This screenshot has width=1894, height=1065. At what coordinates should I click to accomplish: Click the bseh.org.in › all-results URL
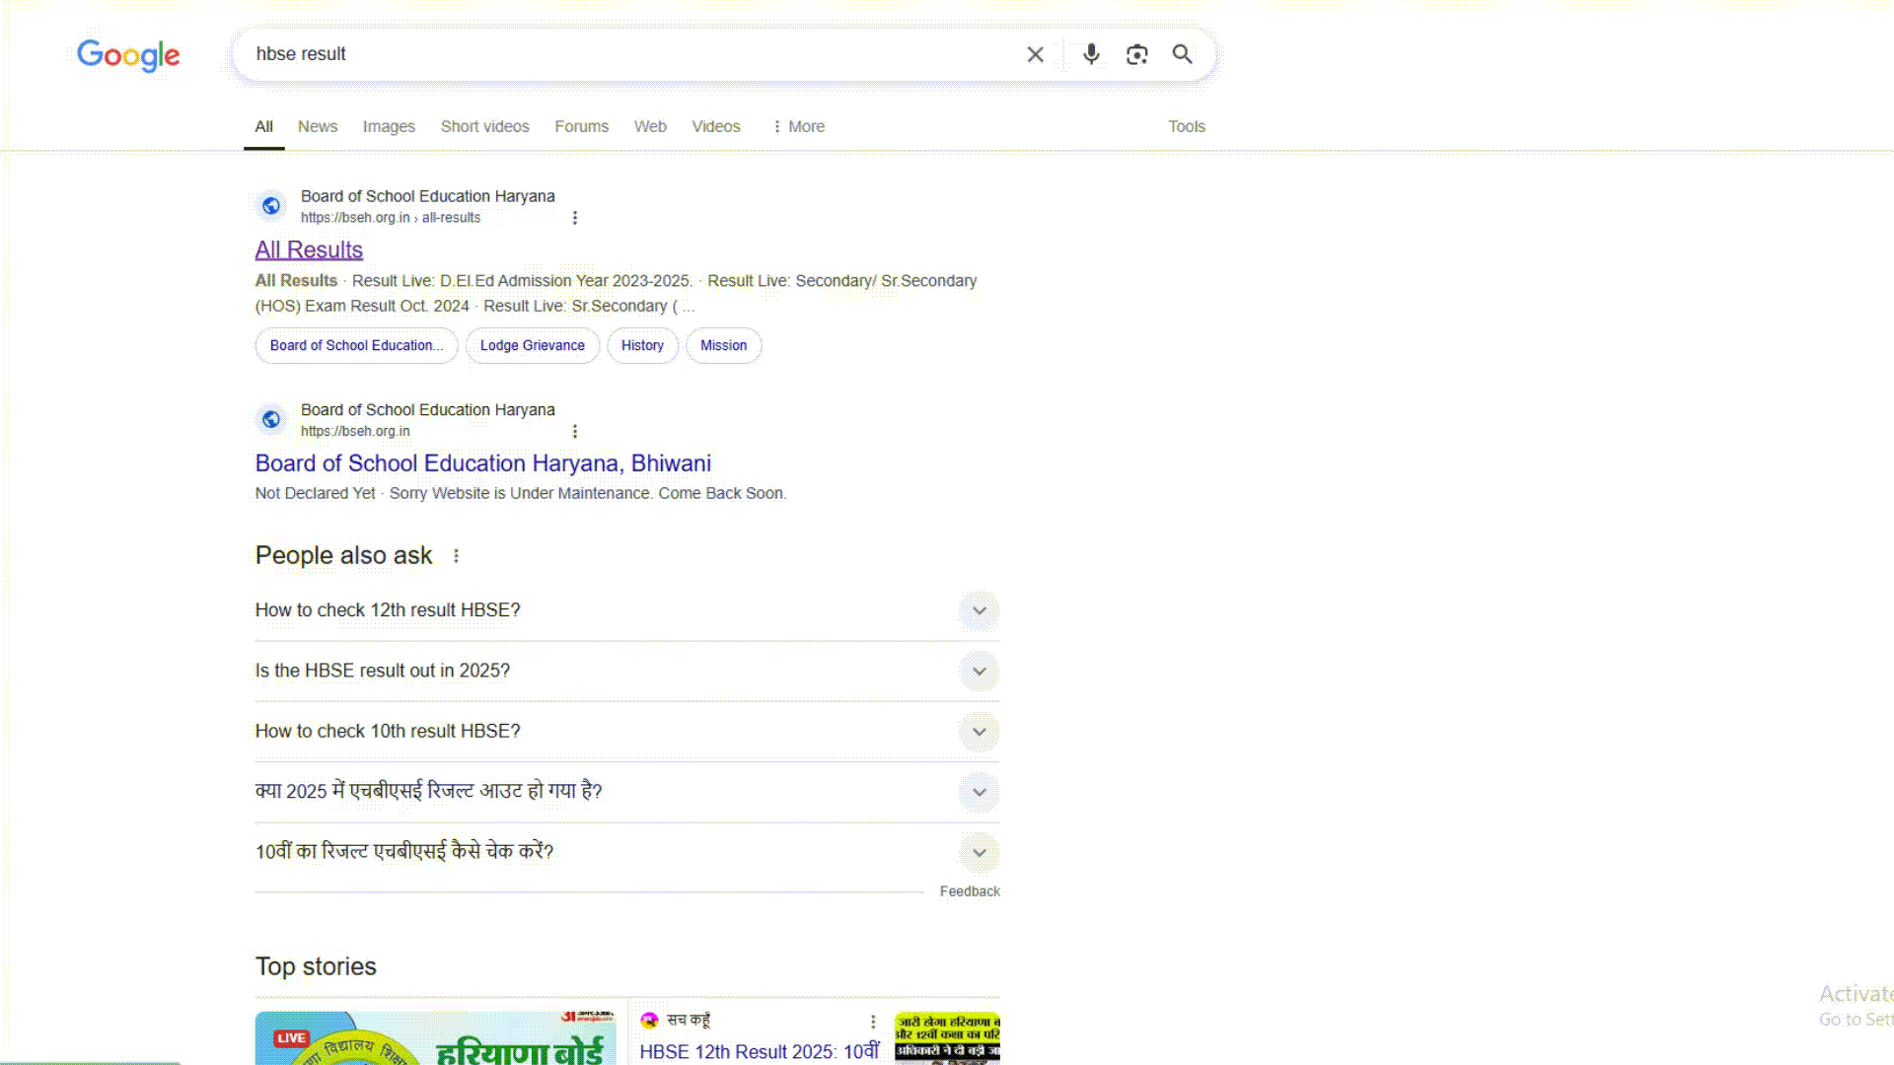391,218
